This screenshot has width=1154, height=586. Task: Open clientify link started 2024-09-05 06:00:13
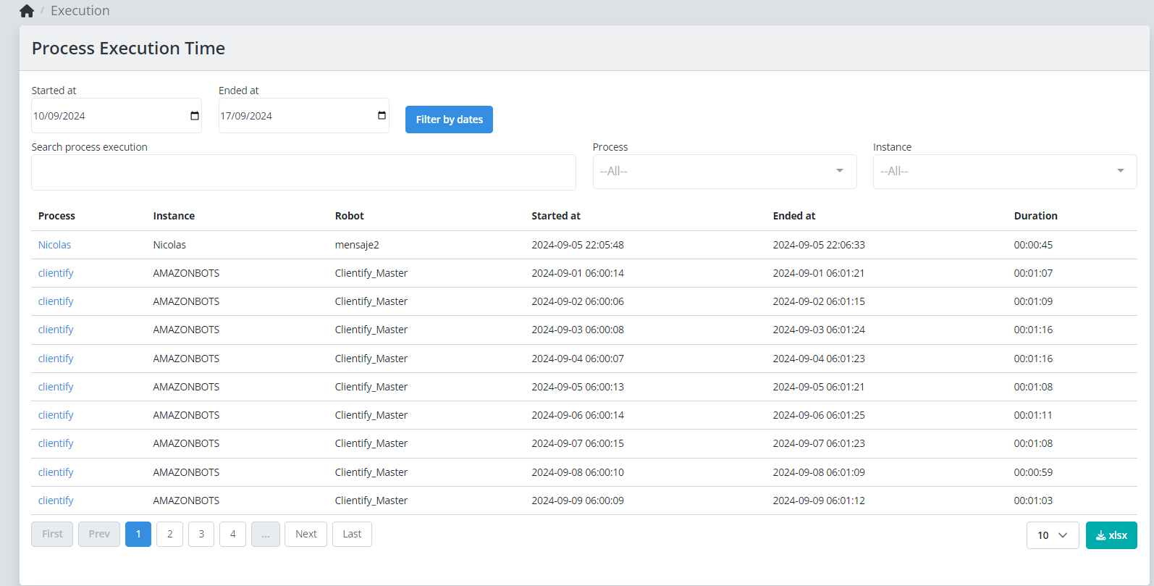tap(56, 387)
